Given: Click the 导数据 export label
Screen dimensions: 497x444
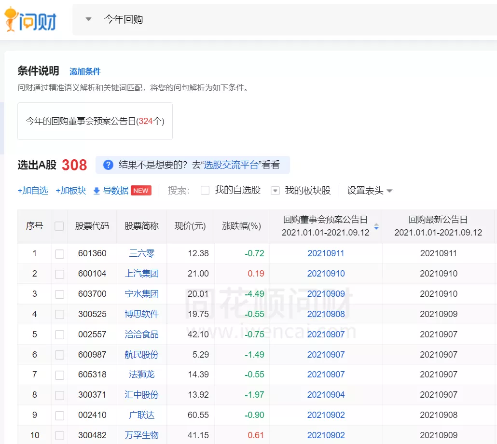Looking at the screenshot, I should click(x=116, y=191).
